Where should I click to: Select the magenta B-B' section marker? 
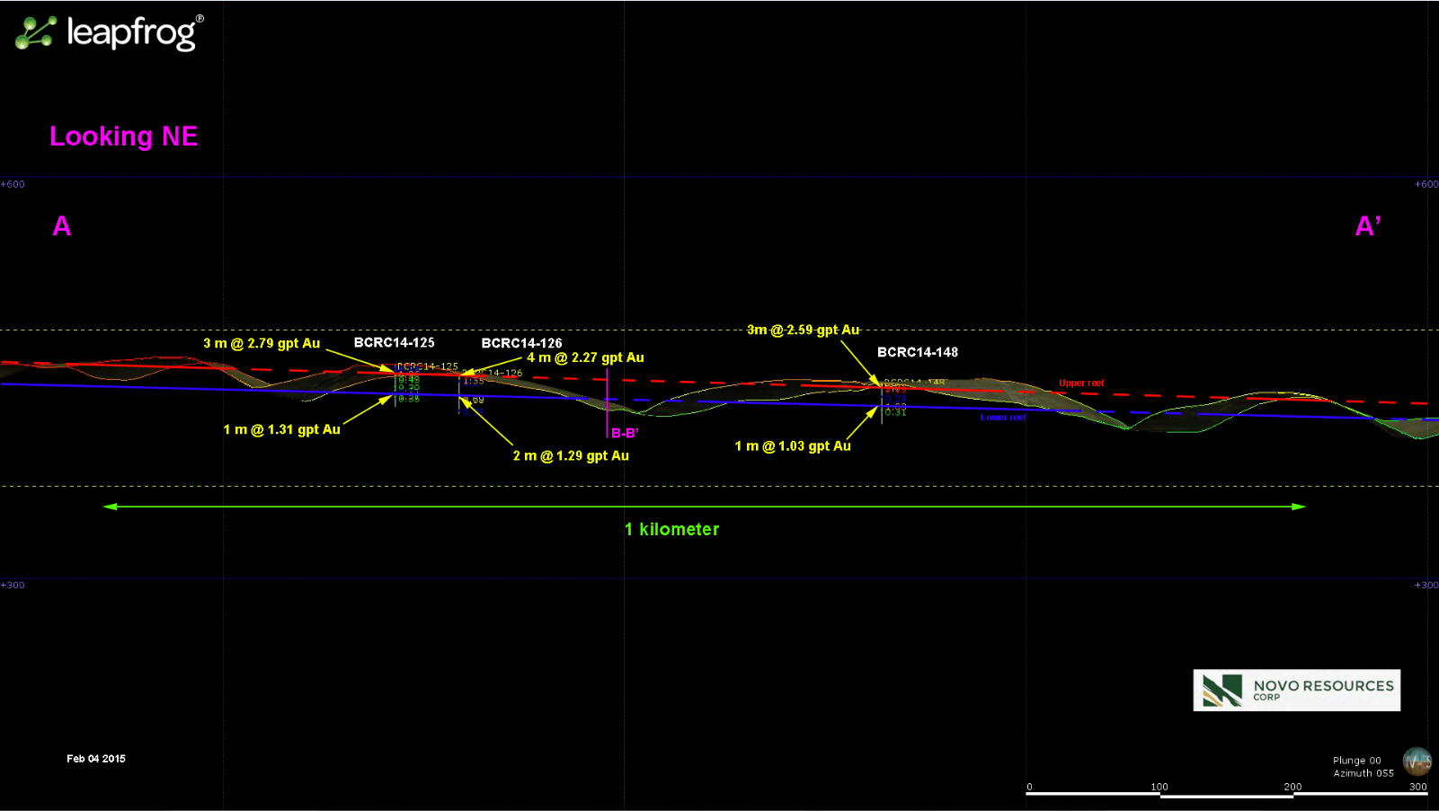(625, 433)
